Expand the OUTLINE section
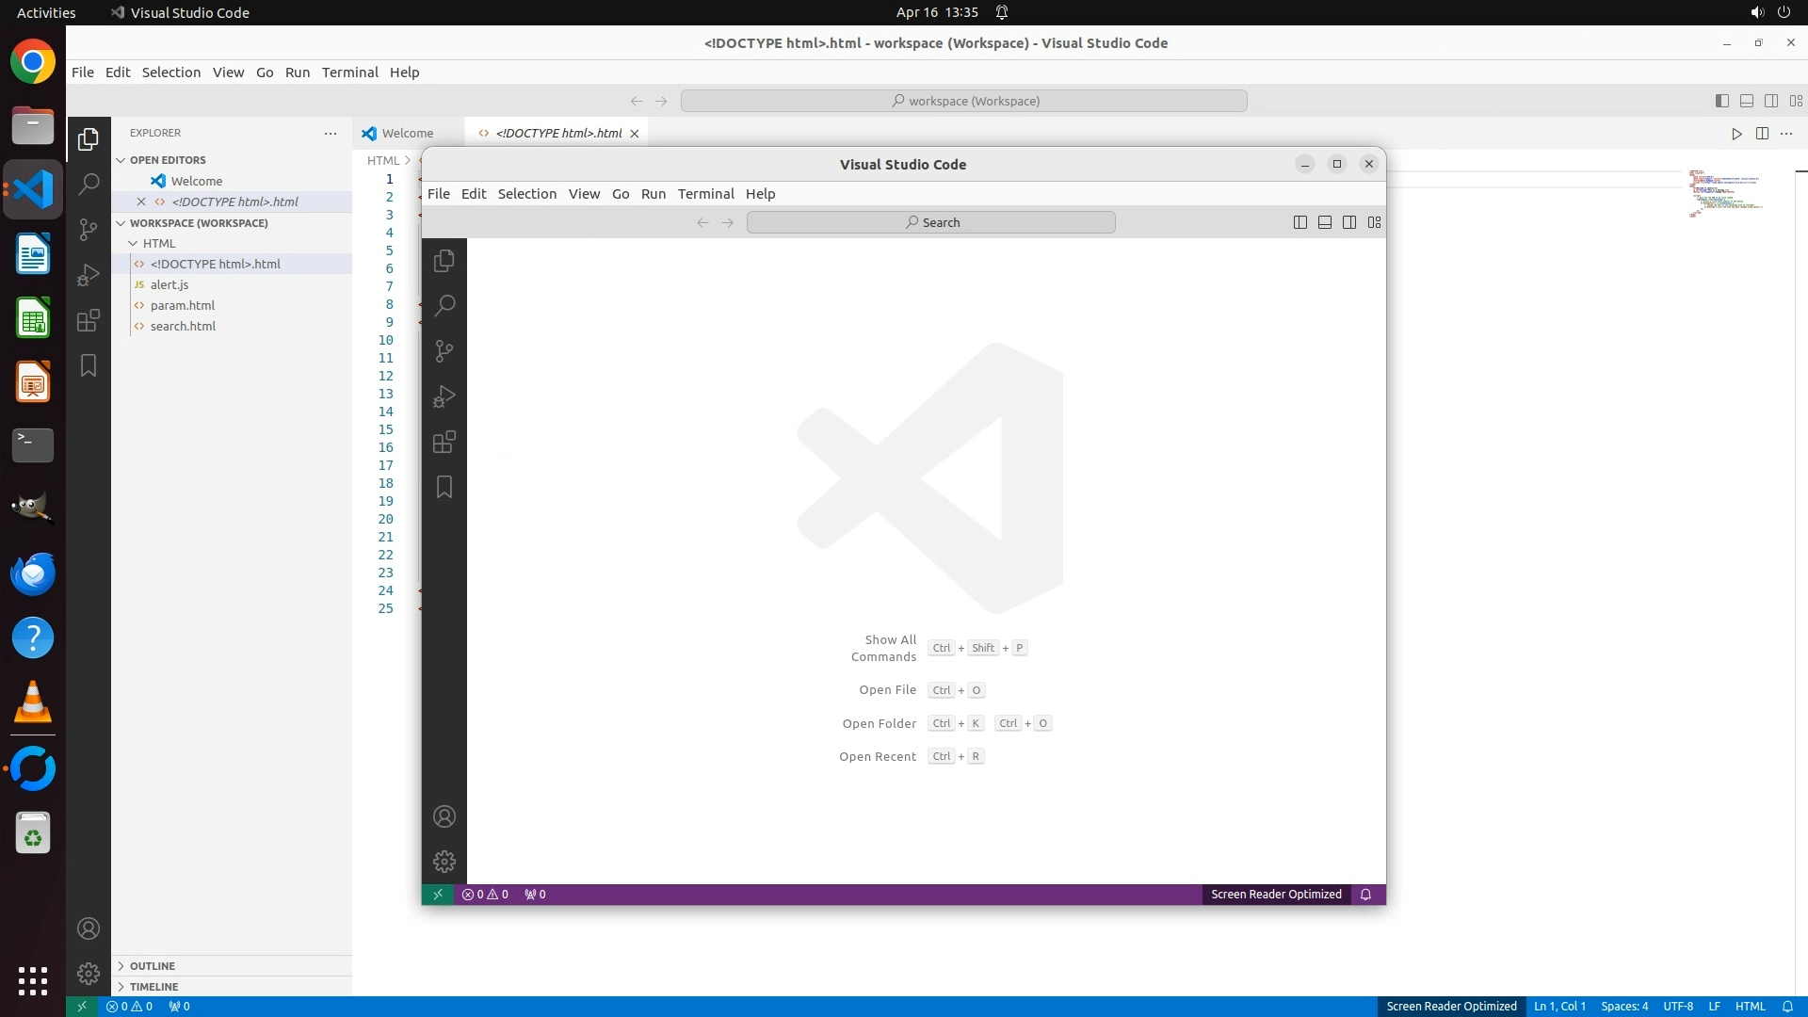This screenshot has width=1808, height=1017. coord(152,966)
